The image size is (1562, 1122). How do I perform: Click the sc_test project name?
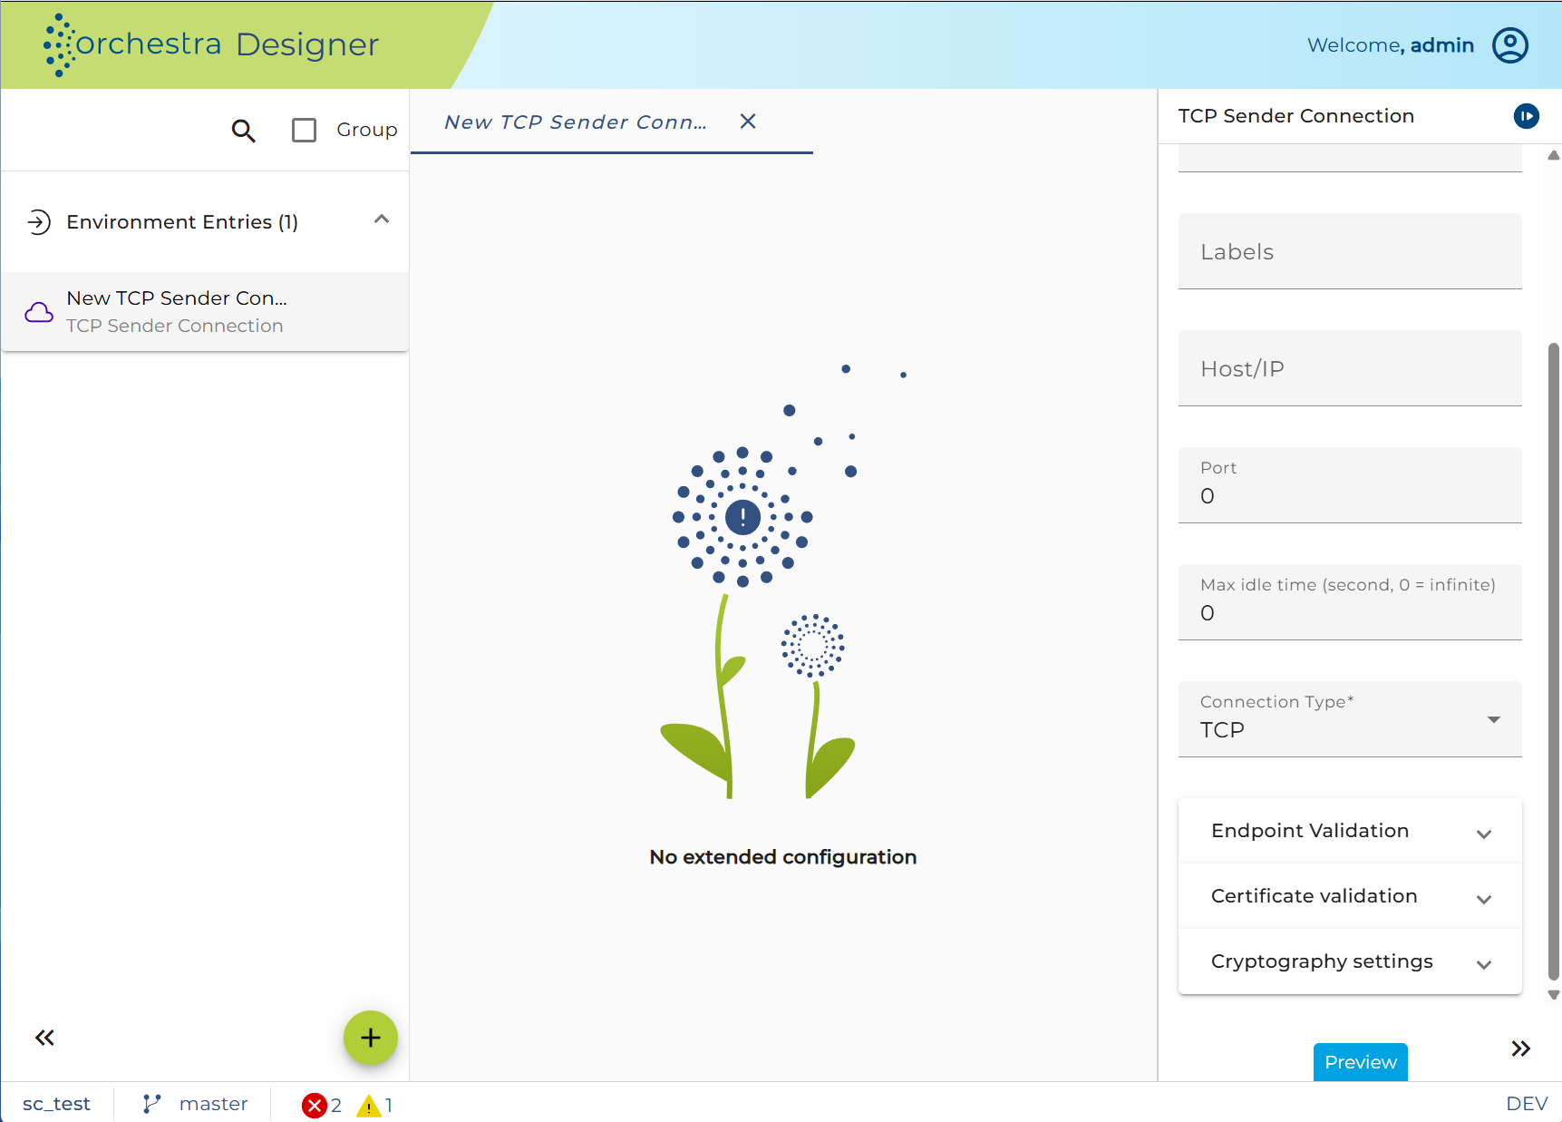point(56,1104)
